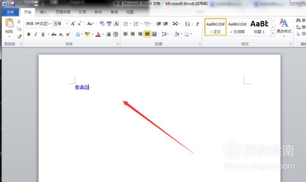Screen dimensions: 306x182
Task: Apply the red font color
Action: [x=98, y=34]
